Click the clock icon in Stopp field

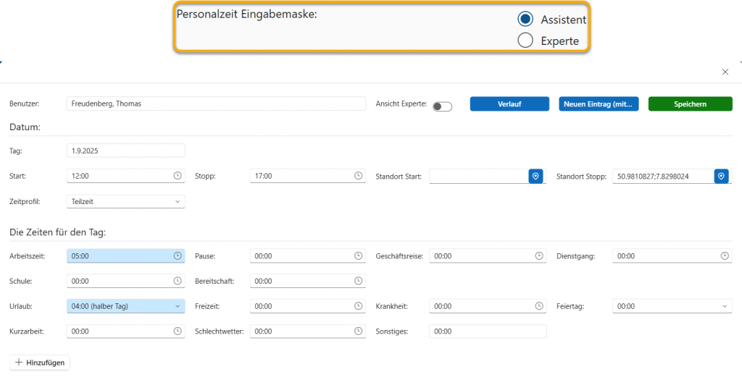click(x=358, y=176)
